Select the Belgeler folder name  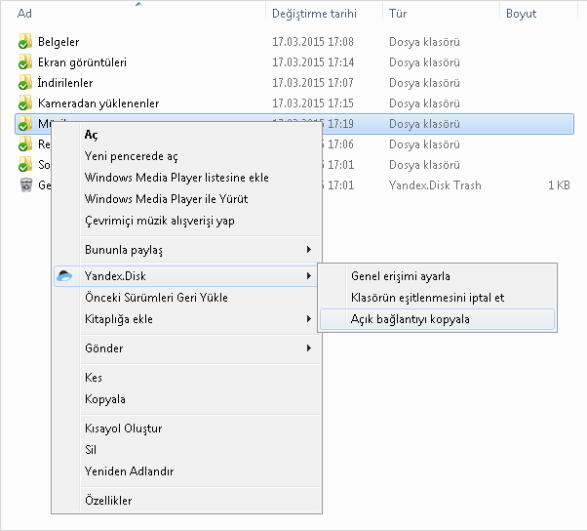(59, 42)
